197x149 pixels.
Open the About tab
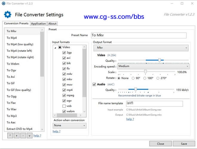click(x=52, y=23)
